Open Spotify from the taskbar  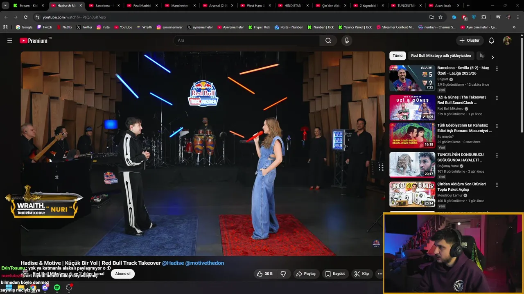tap(57, 288)
